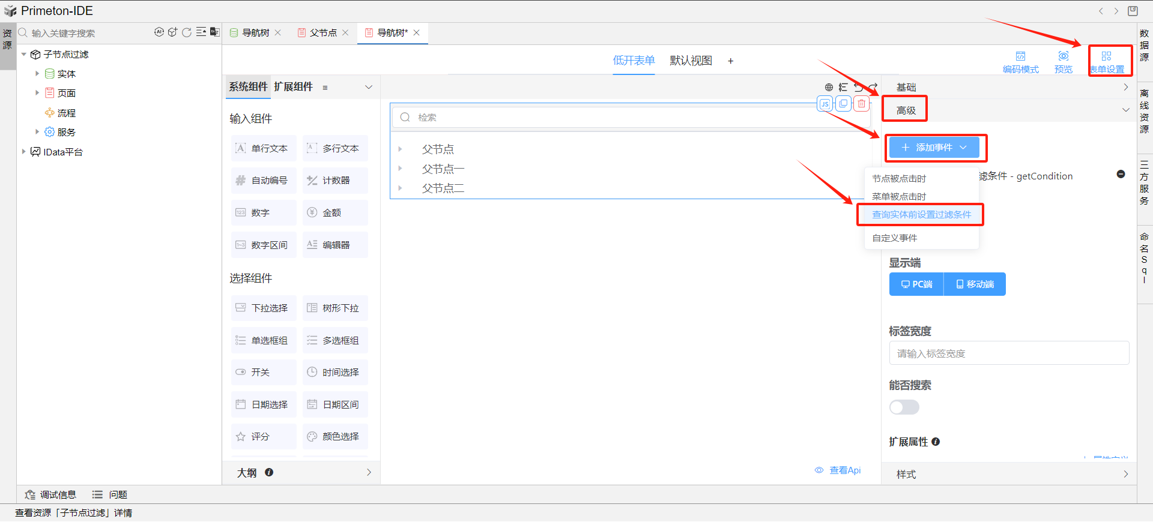Add the 单行文本 component
The image size is (1153, 522).
tap(264, 148)
